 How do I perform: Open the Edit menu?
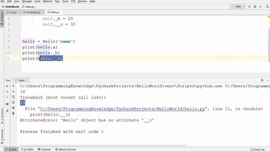tap(9, 1)
